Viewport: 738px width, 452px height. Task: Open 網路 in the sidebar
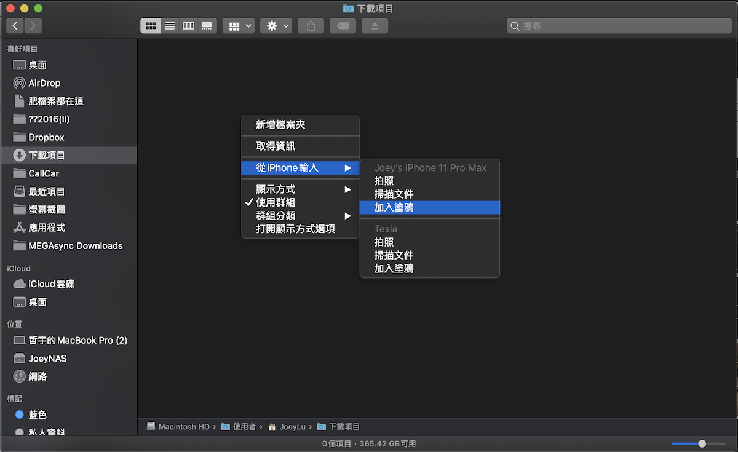tap(68, 376)
